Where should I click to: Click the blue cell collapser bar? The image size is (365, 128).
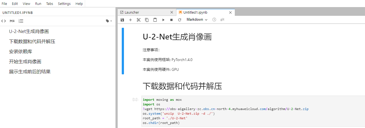tap(123, 51)
